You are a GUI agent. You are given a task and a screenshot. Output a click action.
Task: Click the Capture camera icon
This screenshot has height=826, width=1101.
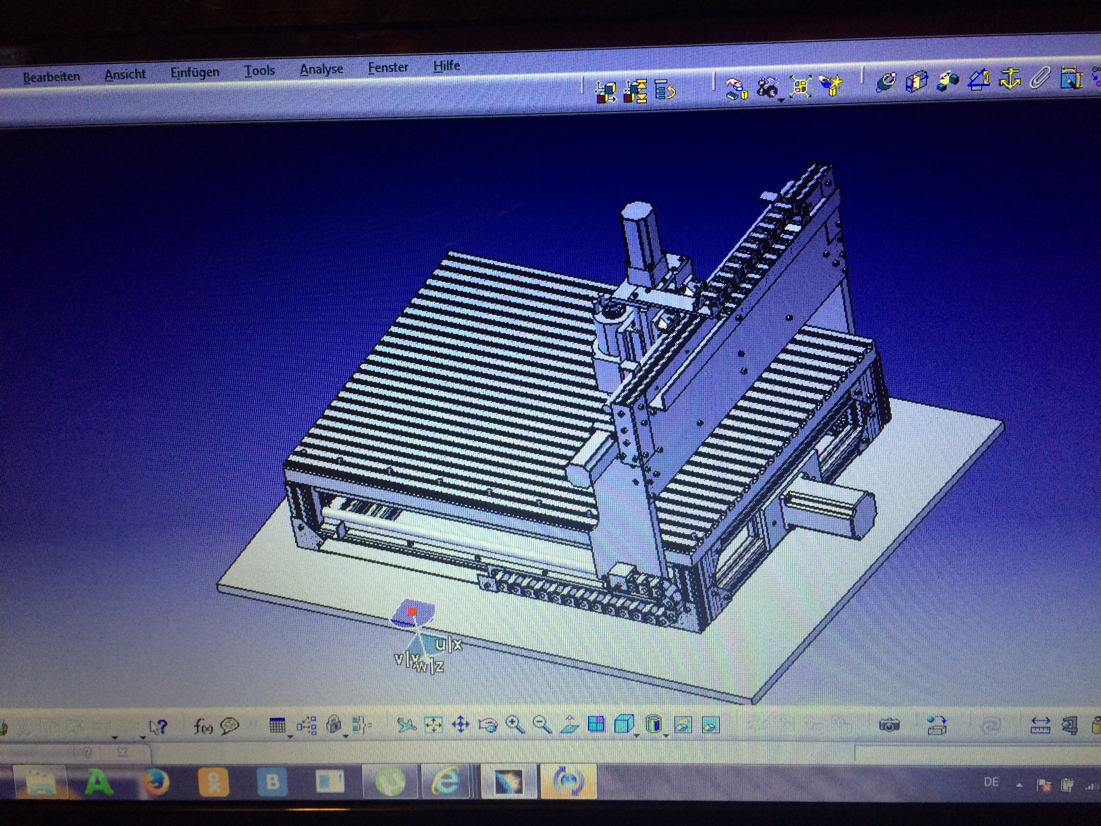889,725
